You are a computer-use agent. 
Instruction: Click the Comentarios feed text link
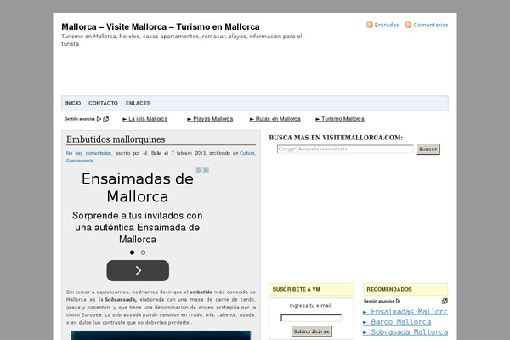431,25
